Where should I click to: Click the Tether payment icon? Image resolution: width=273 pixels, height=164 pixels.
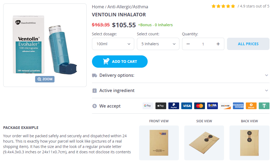[264, 106]
